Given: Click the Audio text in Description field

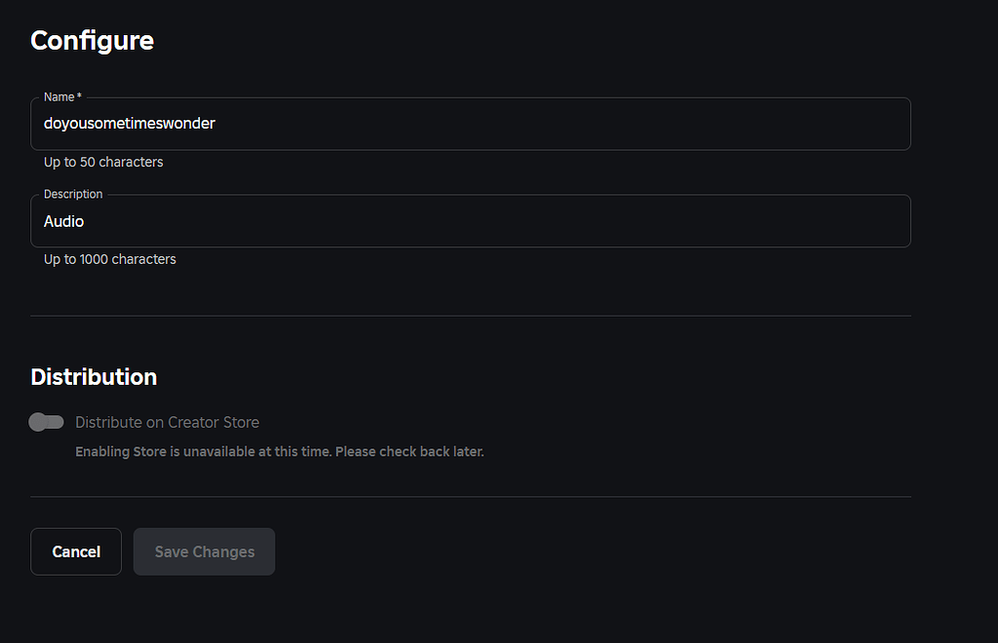Looking at the screenshot, I should click(63, 221).
